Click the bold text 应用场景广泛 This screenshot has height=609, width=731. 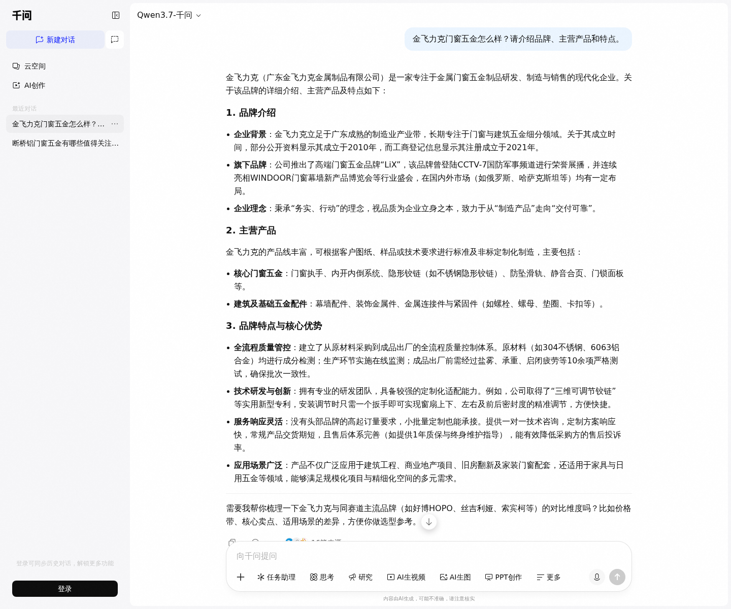(x=258, y=465)
